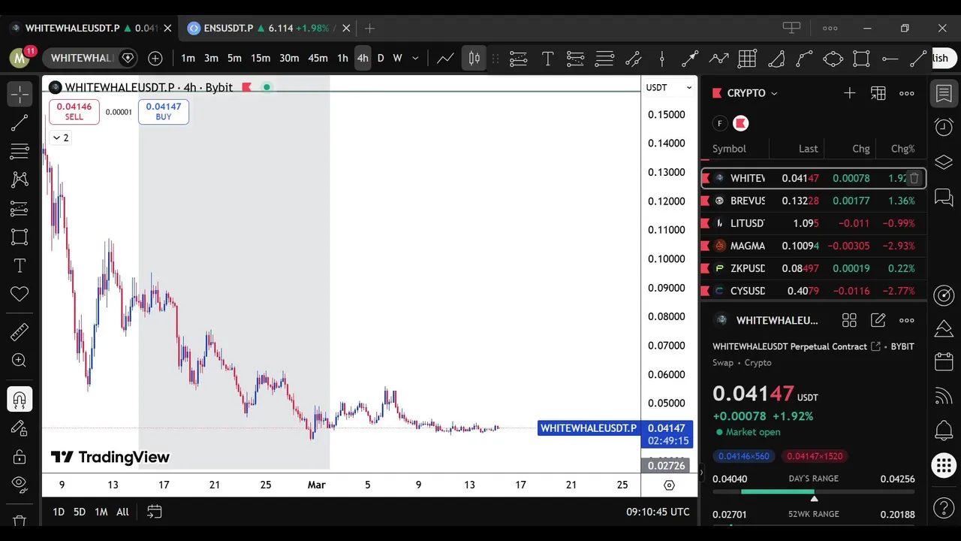Filter watchlist by red flag circle
This screenshot has height=541, width=961.
coord(741,123)
